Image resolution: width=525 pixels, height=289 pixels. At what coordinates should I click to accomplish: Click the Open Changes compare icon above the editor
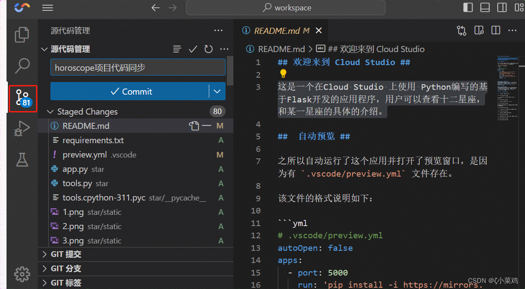point(461,30)
